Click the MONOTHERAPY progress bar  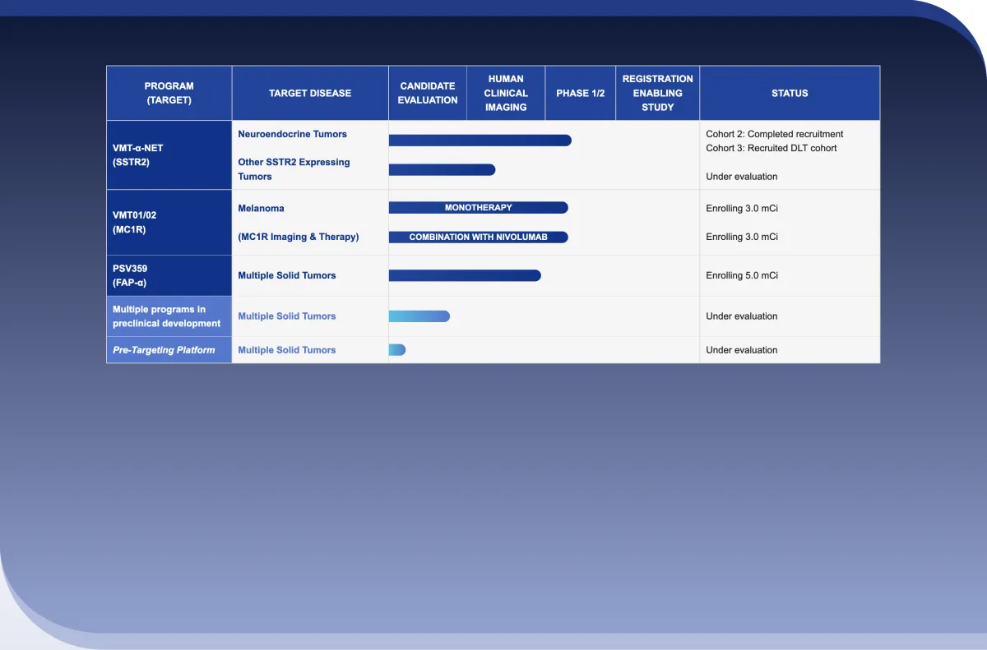(478, 208)
